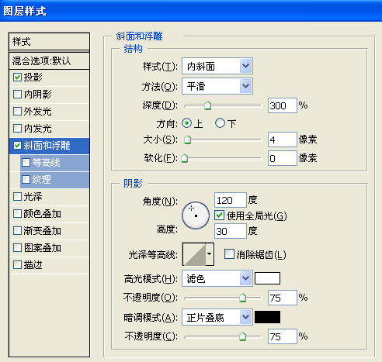Enable the 内阴影 checkbox
This screenshot has height=362, width=382.
coord(17,94)
